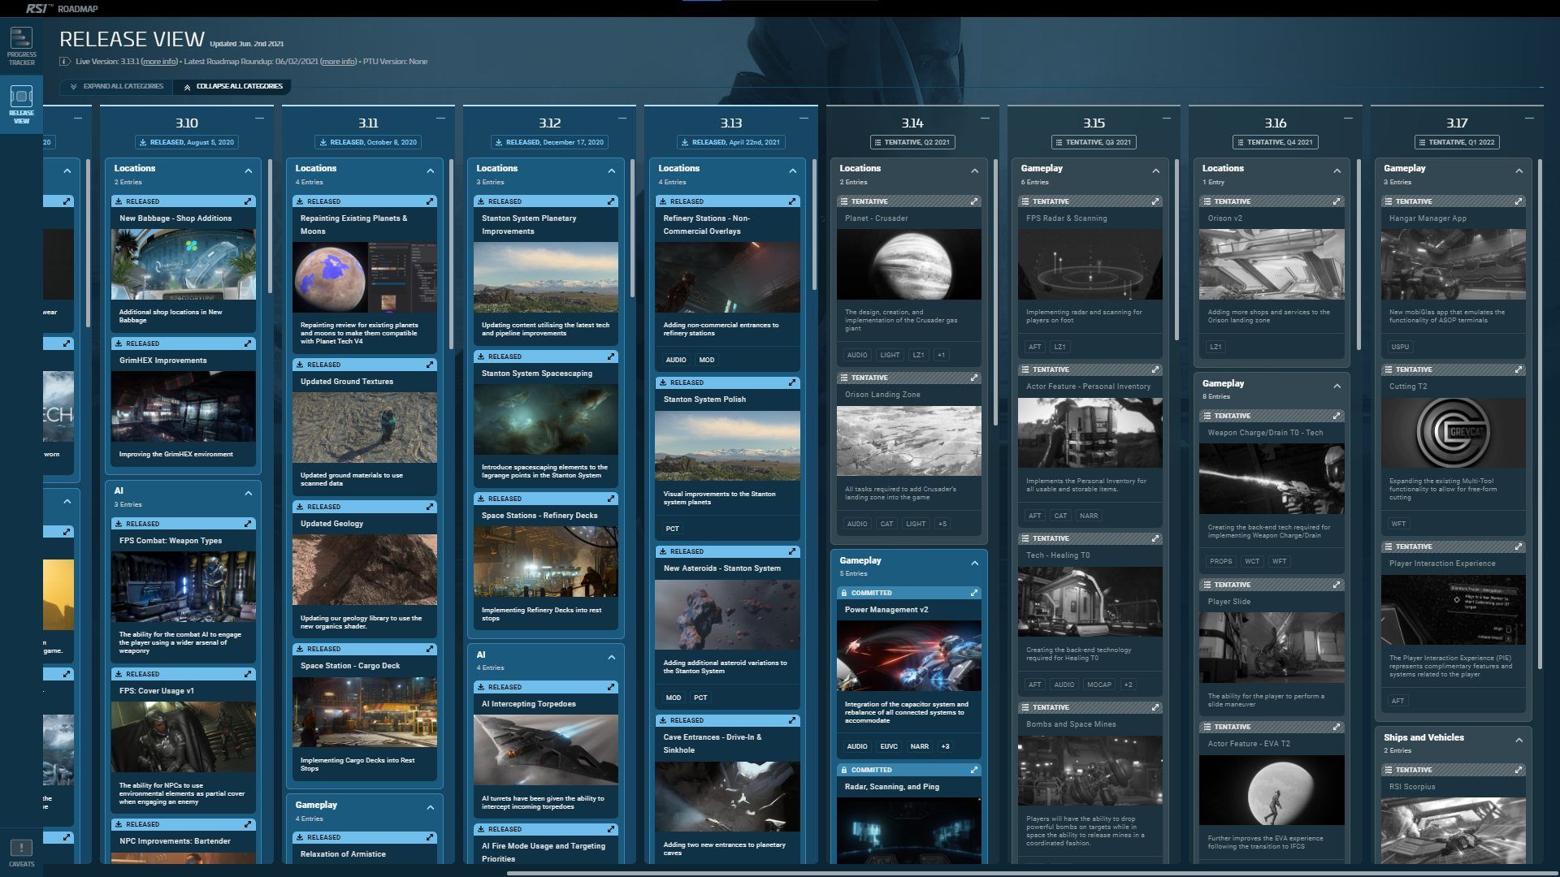
Task: Expand the Planet - Crusader card fullscreen icon
Action: point(973,201)
